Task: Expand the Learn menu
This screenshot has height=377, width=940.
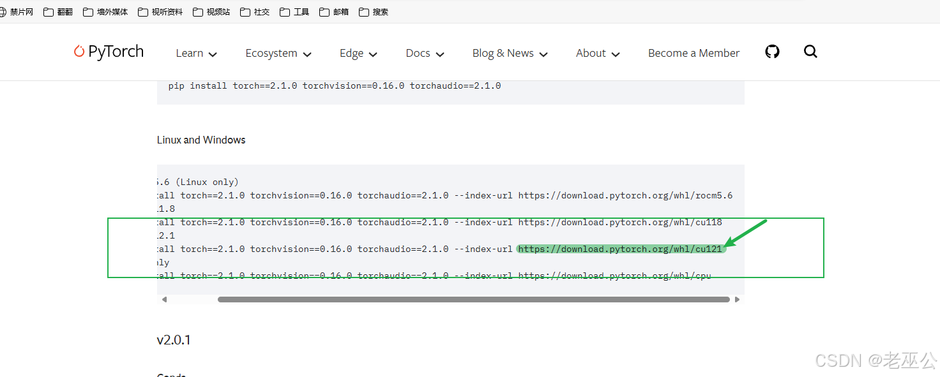Action: click(197, 54)
